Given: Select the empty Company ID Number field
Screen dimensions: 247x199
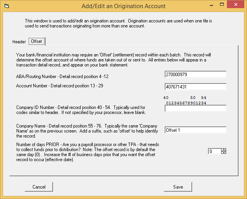Looking at the screenshot, I should 195,109.
